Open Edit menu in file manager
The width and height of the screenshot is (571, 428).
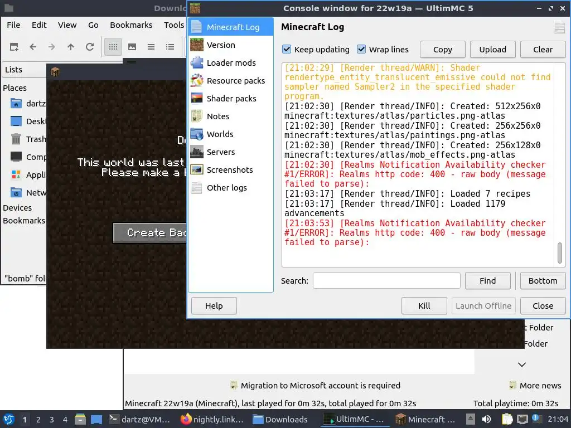(x=39, y=25)
